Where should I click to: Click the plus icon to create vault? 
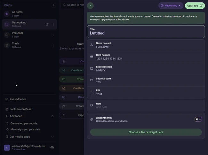point(53,5)
